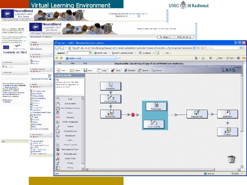
Task: Select the HTML Noticeboard tool
Action: [x=68, y=122]
